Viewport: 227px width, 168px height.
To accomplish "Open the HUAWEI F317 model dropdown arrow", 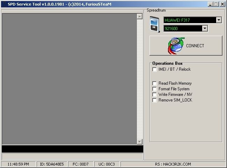I will tap(219, 20).
